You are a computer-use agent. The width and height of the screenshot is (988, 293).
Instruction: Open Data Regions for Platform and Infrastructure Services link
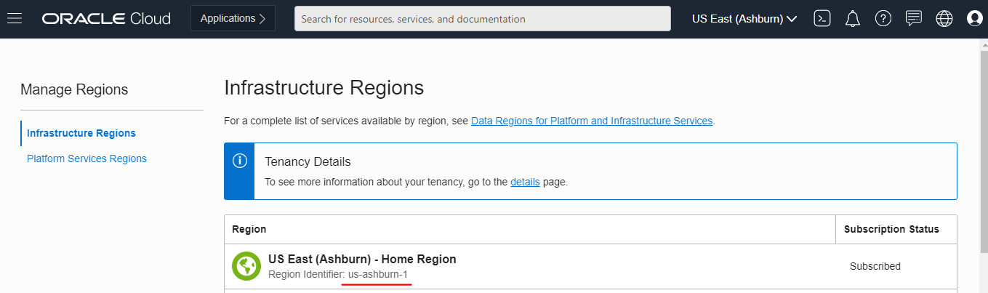592,121
